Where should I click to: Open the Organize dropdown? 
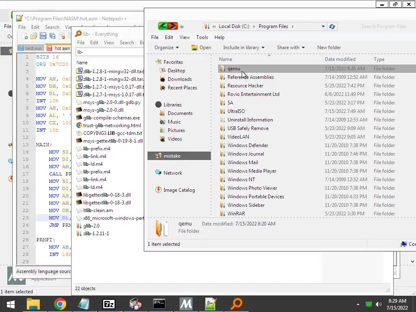click(x=167, y=48)
